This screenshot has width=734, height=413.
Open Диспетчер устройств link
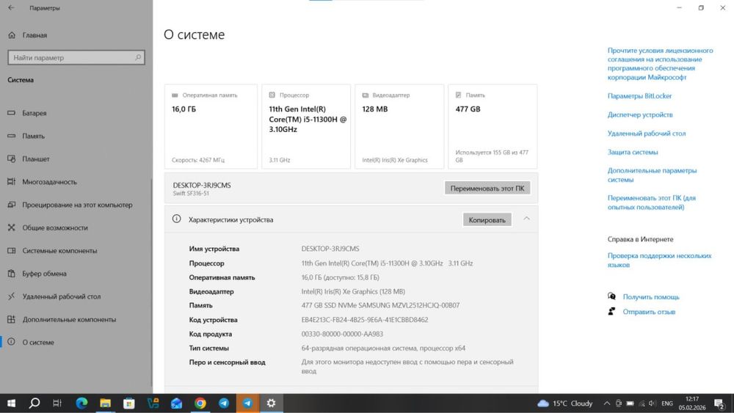tap(640, 114)
